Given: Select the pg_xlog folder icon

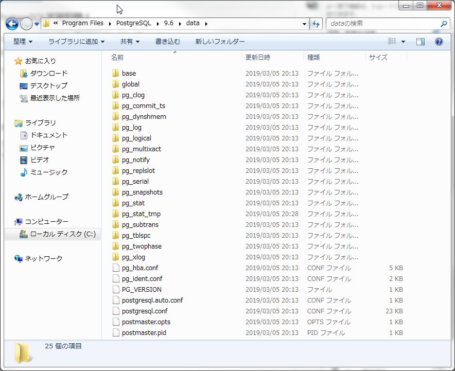Looking at the screenshot, I should point(115,257).
